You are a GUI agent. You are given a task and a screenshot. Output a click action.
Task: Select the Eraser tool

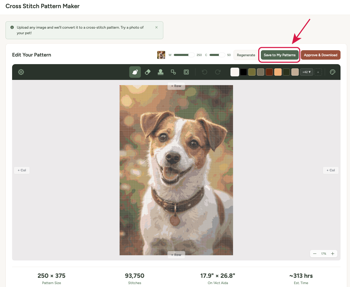point(148,72)
